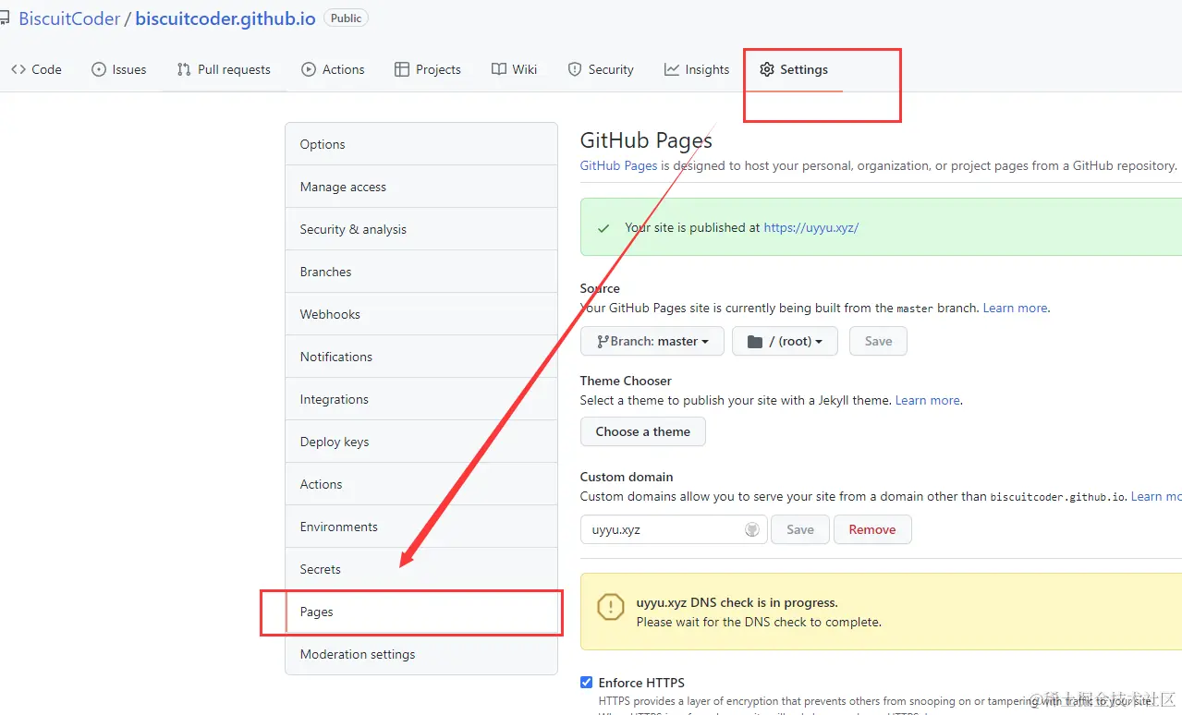Click Learn more under Theme Chooser
The height and width of the screenshot is (715, 1182).
click(x=928, y=400)
